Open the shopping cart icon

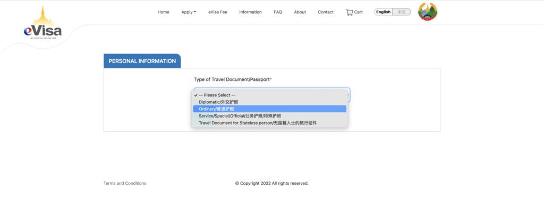tap(349, 12)
